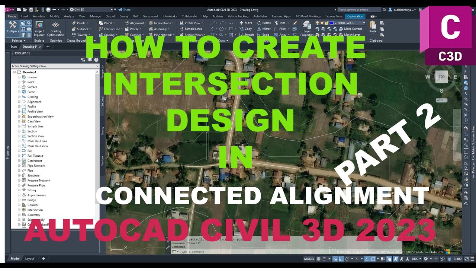Open the workspace switching gear in status bar

click(x=426, y=259)
